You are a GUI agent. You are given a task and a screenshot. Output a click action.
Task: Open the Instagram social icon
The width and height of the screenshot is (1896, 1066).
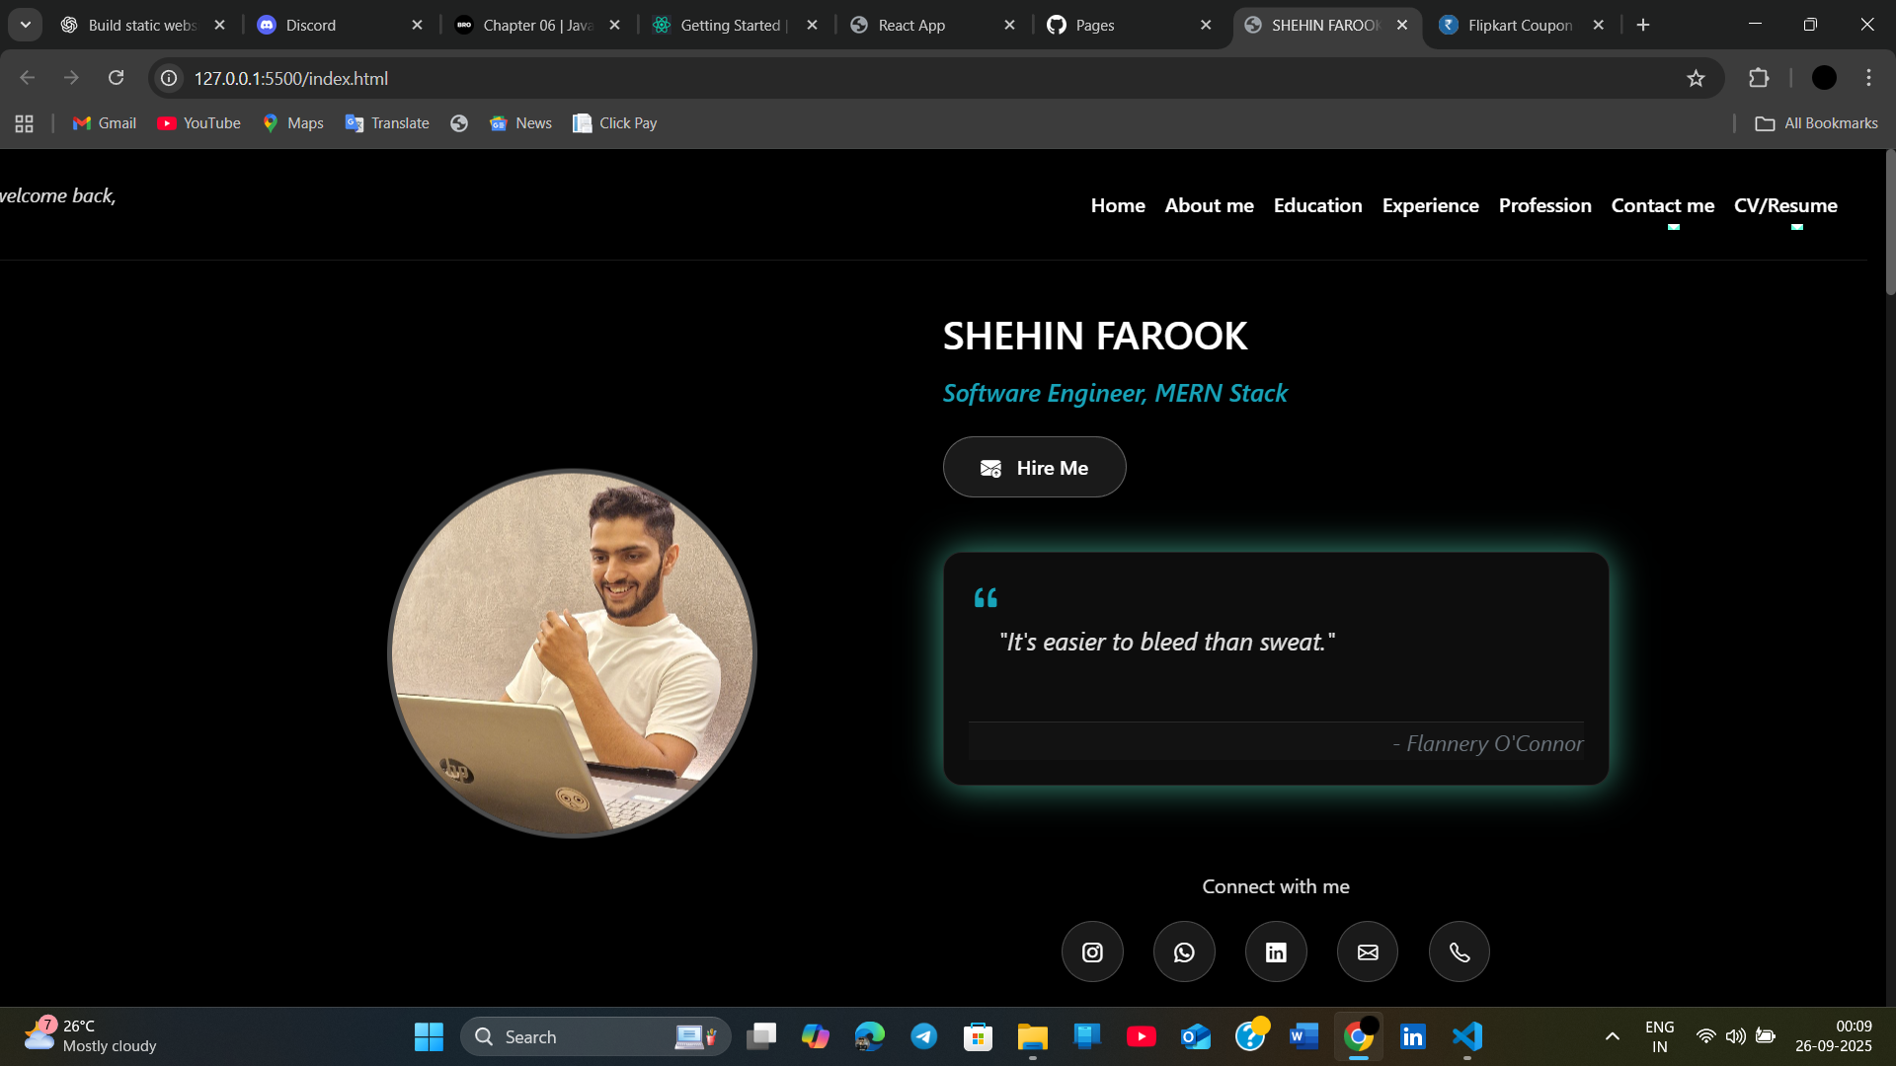pos(1092,952)
